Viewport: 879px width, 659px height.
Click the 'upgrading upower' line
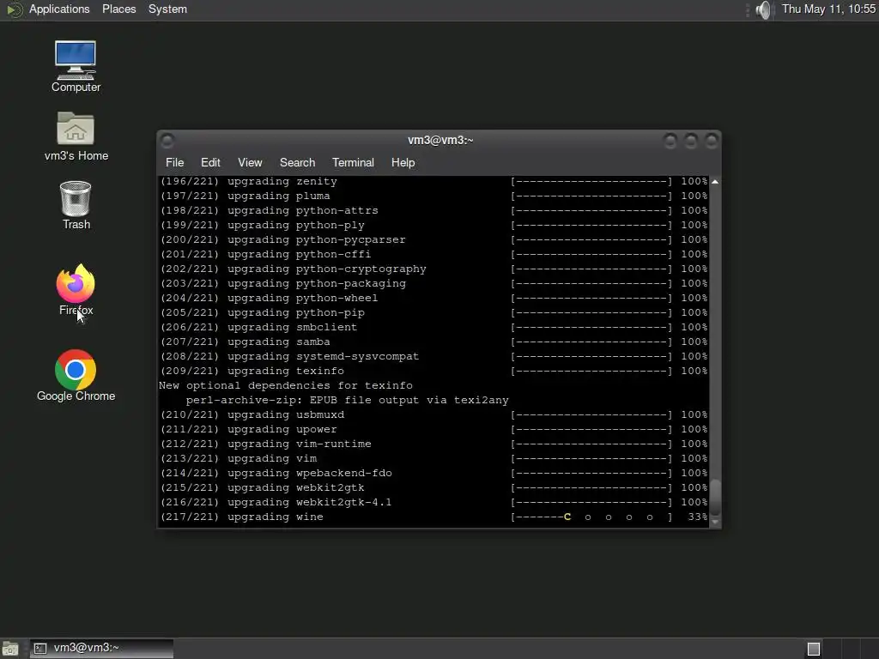click(433, 429)
